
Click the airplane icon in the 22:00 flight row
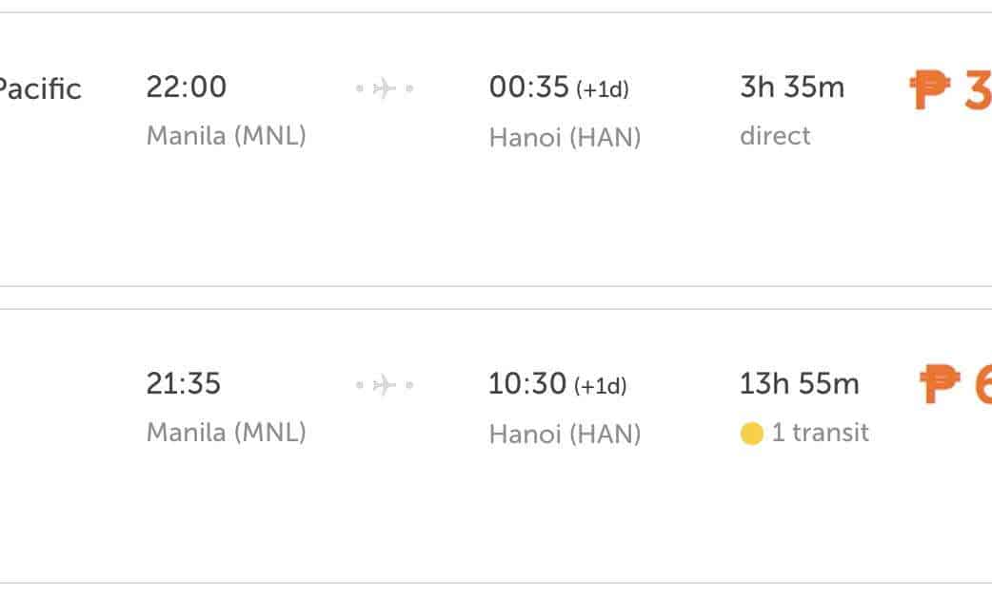click(385, 89)
